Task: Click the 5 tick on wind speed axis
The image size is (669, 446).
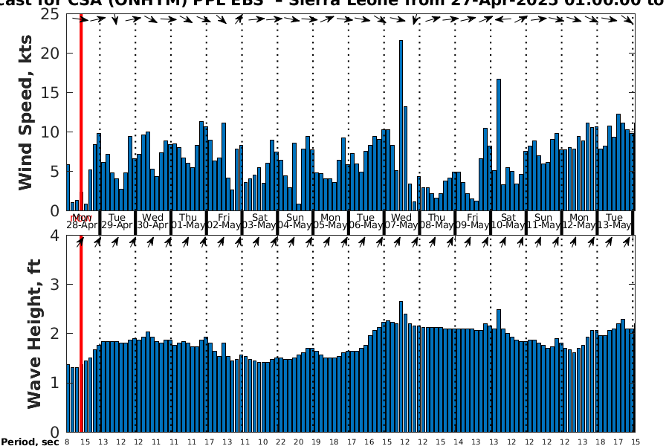Action: point(54,172)
